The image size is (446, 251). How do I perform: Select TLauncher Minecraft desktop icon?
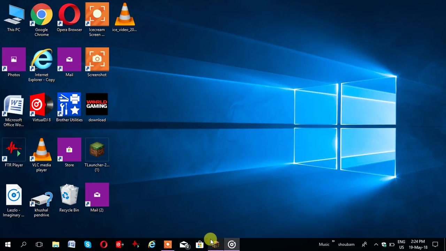(x=97, y=155)
